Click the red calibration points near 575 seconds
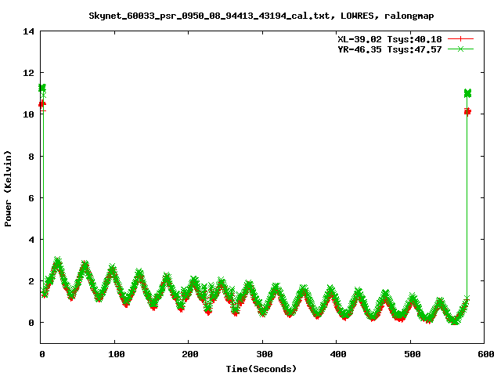 click(x=467, y=111)
